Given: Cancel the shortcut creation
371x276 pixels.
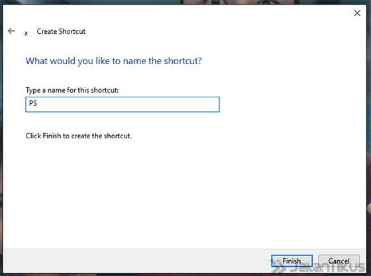Looking at the screenshot, I should (x=339, y=261).
